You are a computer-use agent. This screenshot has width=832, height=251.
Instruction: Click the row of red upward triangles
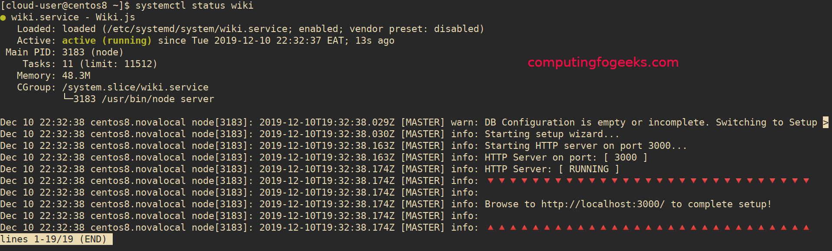[x=648, y=227]
